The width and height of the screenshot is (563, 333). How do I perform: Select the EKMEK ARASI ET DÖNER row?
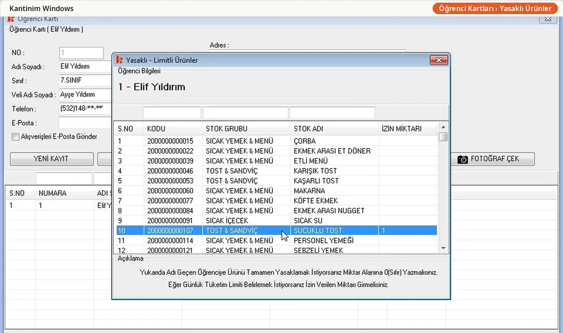(276, 151)
